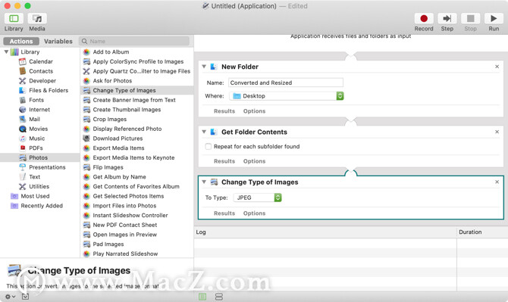The image size is (508, 302).
Task: Show Options of New Folder action
Action: click(x=254, y=111)
